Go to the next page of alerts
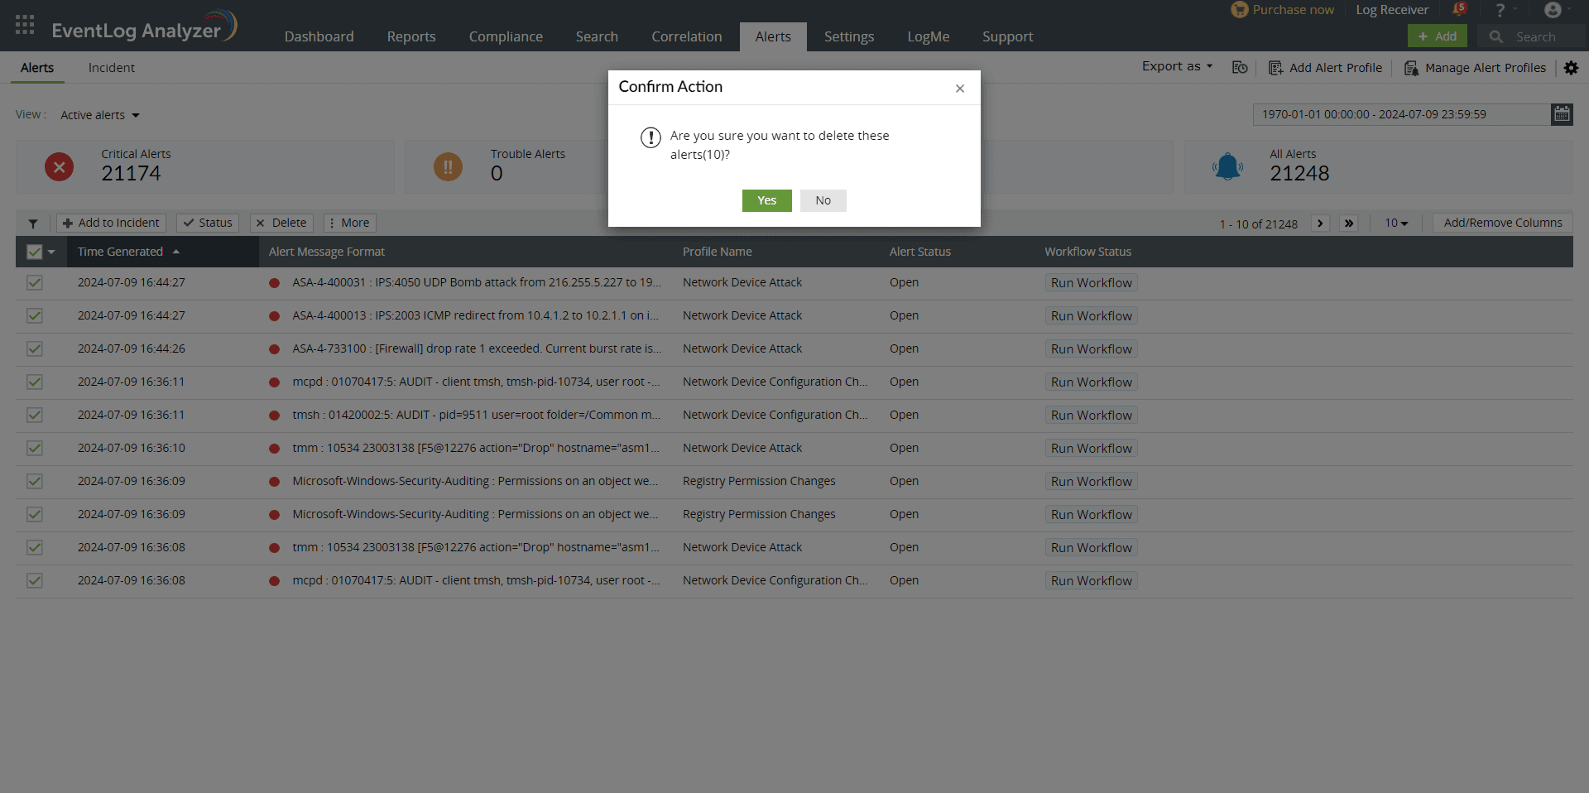The width and height of the screenshot is (1589, 793). point(1319,223)
